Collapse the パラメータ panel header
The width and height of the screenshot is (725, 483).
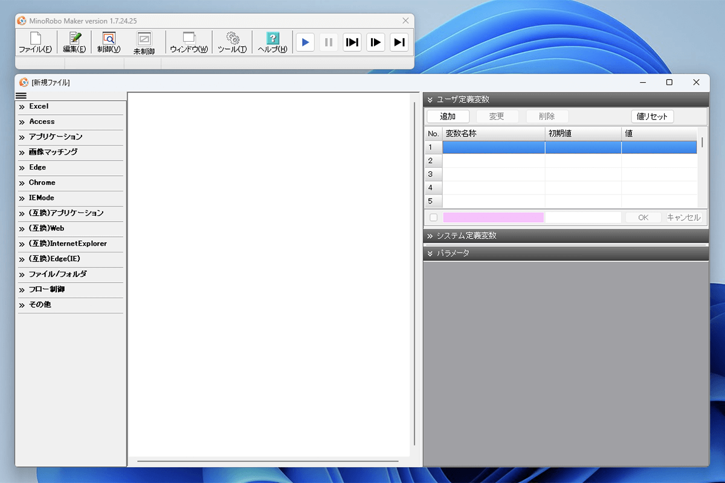click(x=565, y=254)
